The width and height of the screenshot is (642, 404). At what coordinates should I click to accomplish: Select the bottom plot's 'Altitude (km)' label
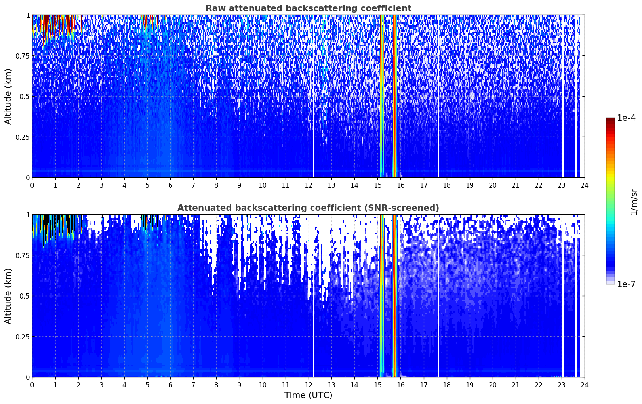[x=8, y=296]
